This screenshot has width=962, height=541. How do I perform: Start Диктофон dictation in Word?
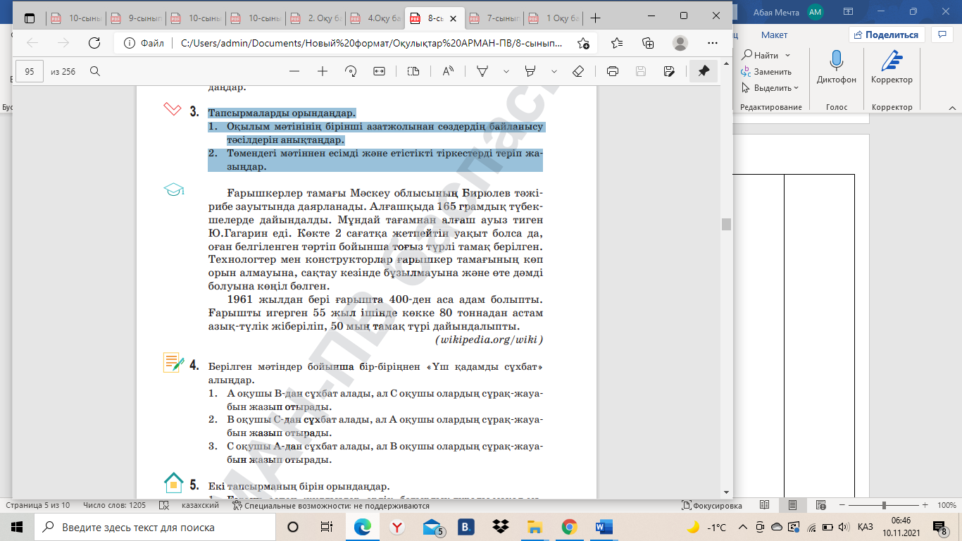pos(837,67)
